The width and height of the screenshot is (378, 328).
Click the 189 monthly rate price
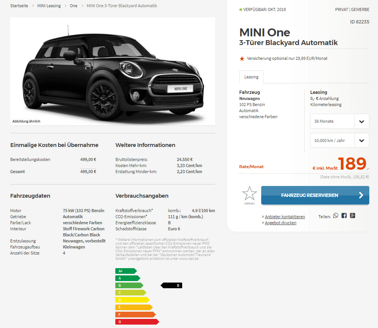pyautogui.click(x=352, y=164)
